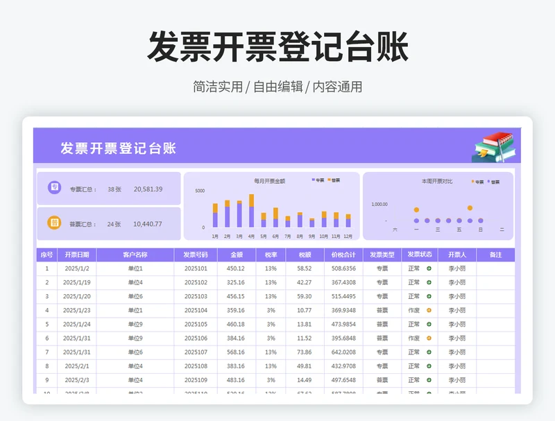555x421 pixels.
Task: Click the green status dot in the 2025109 row
Action: pyautogui.click(x=429, y=380)
